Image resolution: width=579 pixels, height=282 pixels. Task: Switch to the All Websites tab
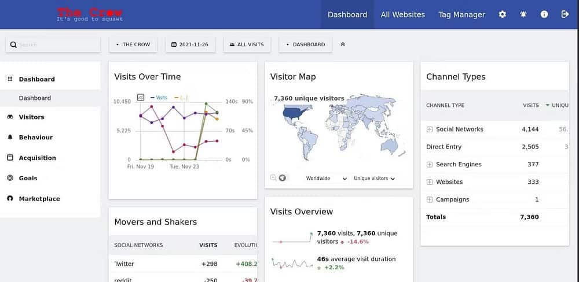[x=402, y=14]
